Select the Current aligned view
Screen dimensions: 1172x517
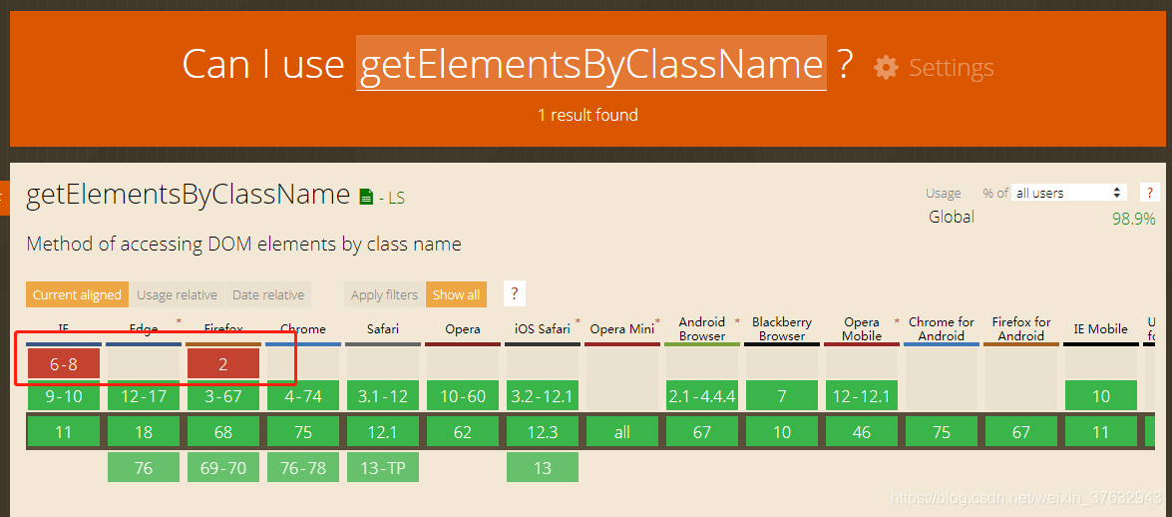point(77,294)
